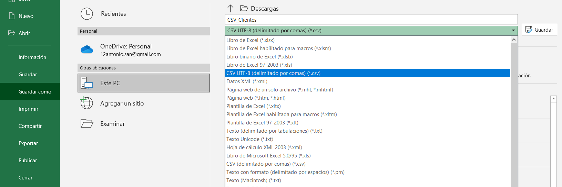Choose Este PC location
The height and width of the screenshot is (187, 562).
144,83
